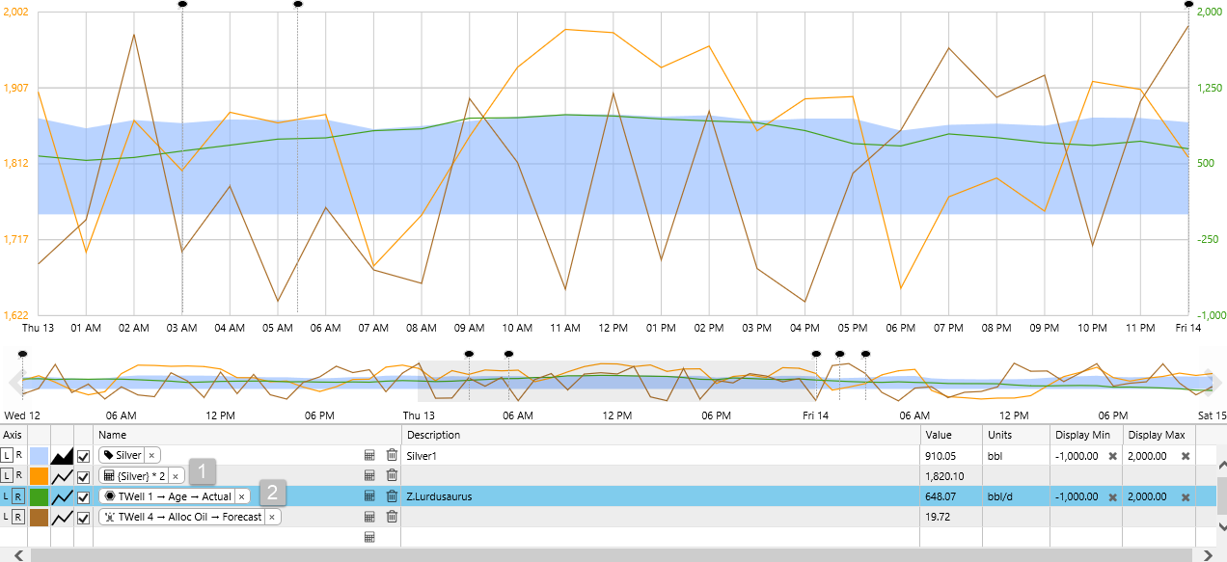Switch TWell 4 row to left axis L
This screenshot has width=1227, height=562.
pyautogui.click(x=7, y=517)
